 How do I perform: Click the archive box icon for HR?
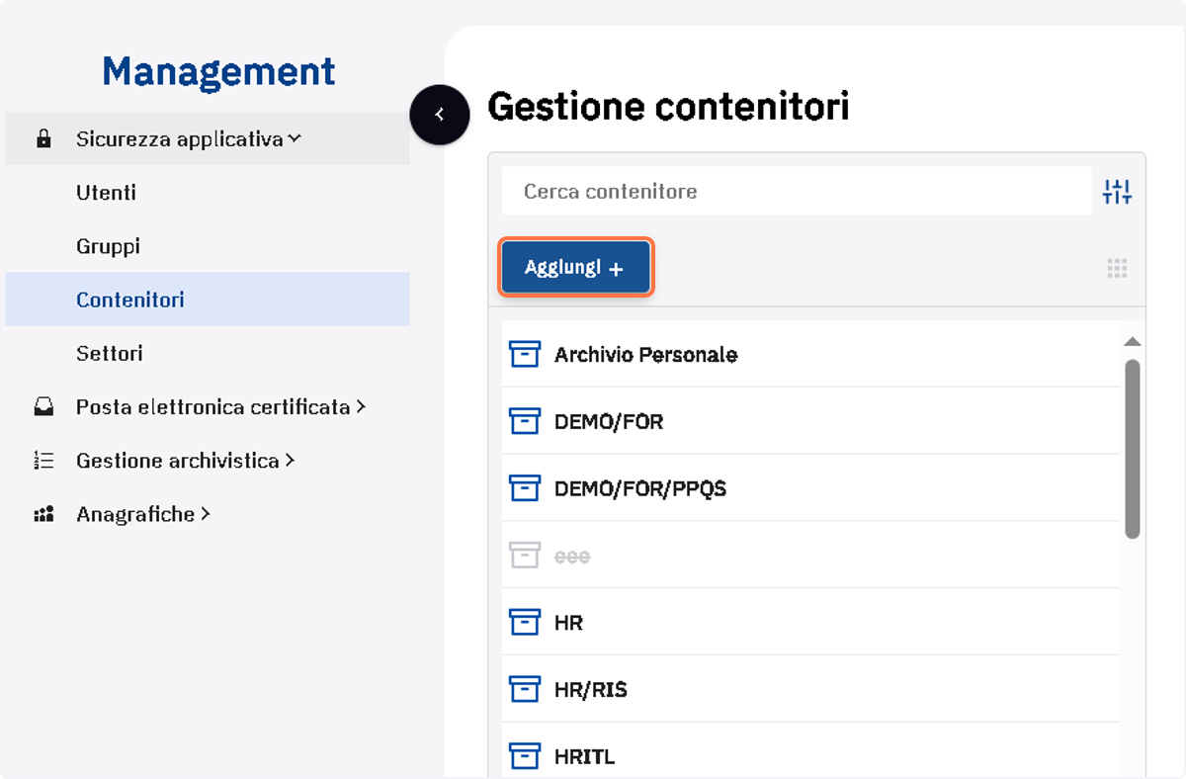(525, 623)
